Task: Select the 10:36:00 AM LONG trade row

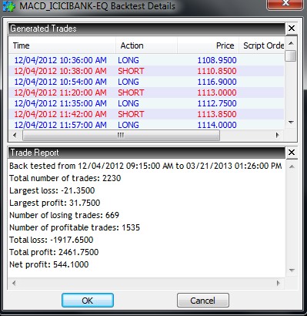Action: point(146,60)
